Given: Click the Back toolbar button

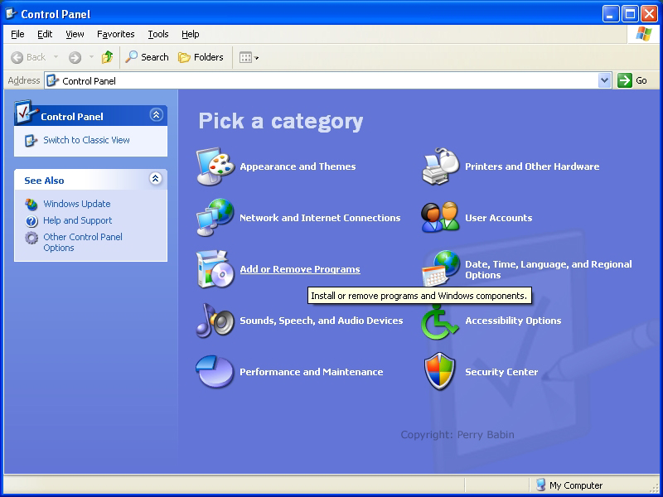Looking at the screenshot, I should coord(28,57).
